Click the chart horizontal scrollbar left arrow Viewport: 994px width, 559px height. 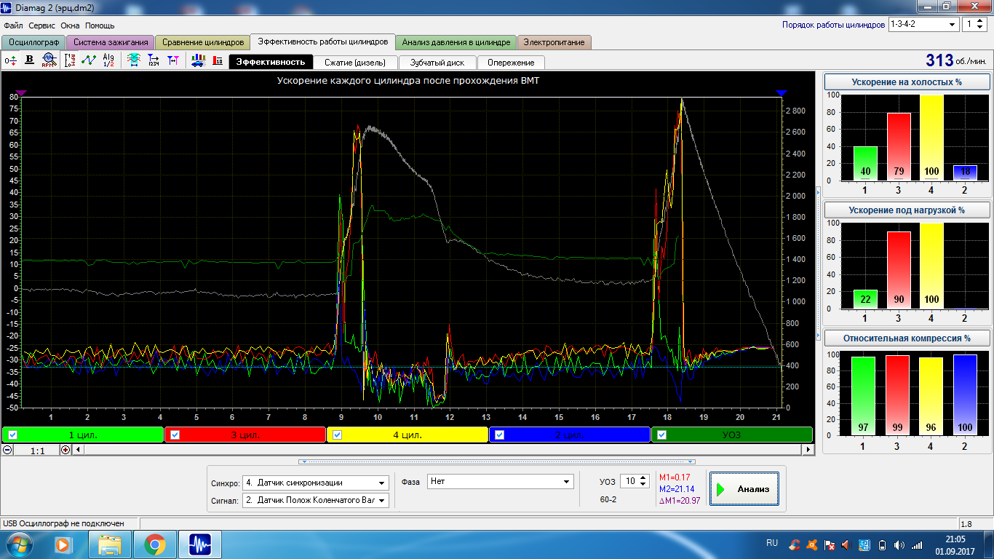79,450
